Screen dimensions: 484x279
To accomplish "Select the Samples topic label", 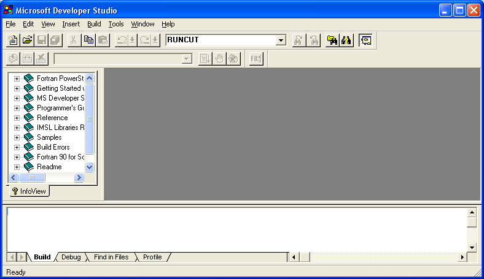I will 49,137.
